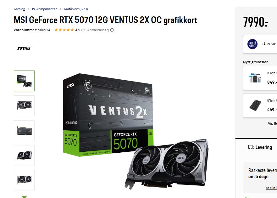Image resolution: width=277 pixels, height=198 pixels.
Task: Select the fifth thumbnail of the card
Action: pyautogui.click(x=24, y=180)
